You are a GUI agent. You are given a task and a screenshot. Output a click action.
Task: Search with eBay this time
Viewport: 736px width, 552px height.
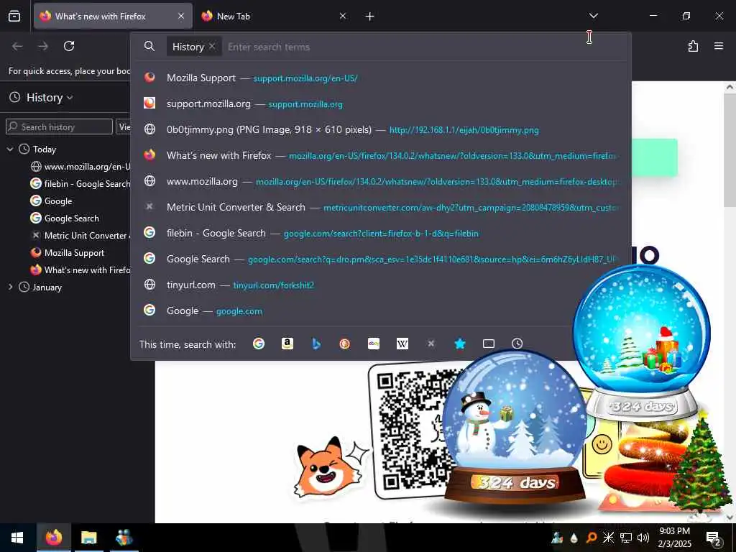click(x=374, y=344)
